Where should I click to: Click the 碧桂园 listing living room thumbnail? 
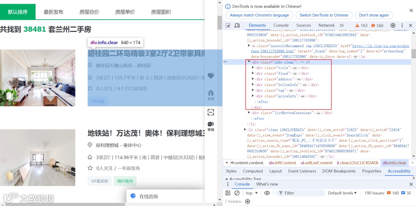tap(38, 78)
